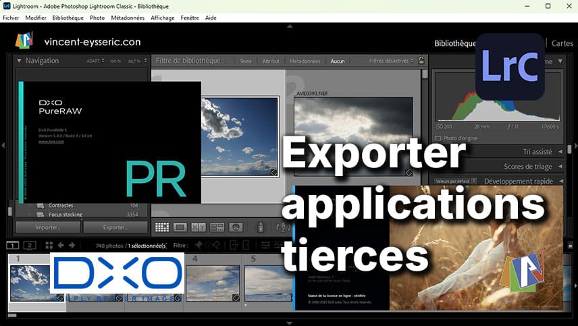
Task: Click the badge on the blue sky thumbnail
Action: coord(274,172)
